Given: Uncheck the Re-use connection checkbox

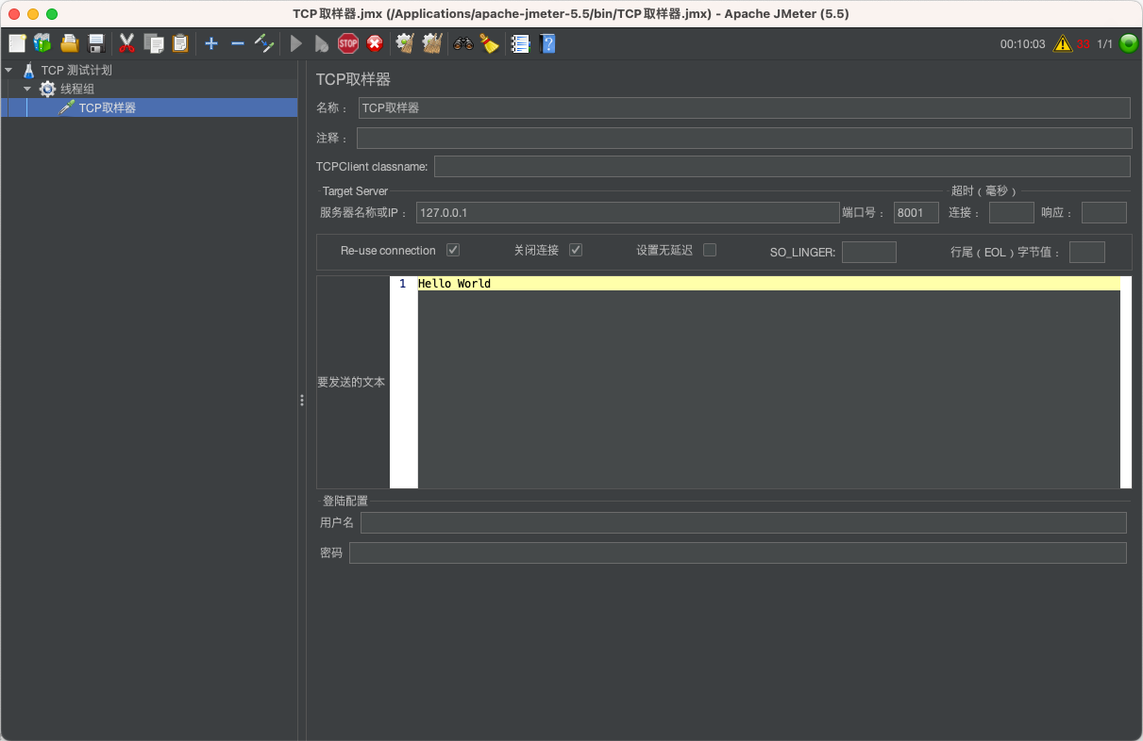Looking at the screenshot, I should 453,250.
